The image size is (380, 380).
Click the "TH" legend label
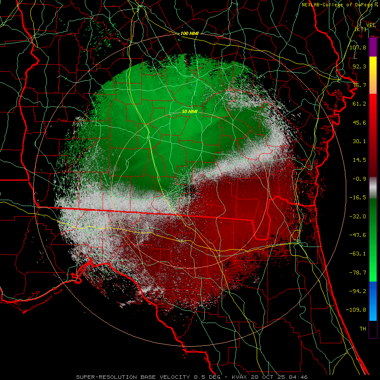(x=363, y=329)
